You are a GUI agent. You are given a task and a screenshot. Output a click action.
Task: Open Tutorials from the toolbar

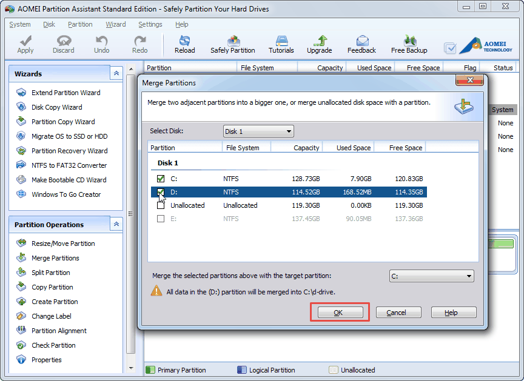pos(281,44)
